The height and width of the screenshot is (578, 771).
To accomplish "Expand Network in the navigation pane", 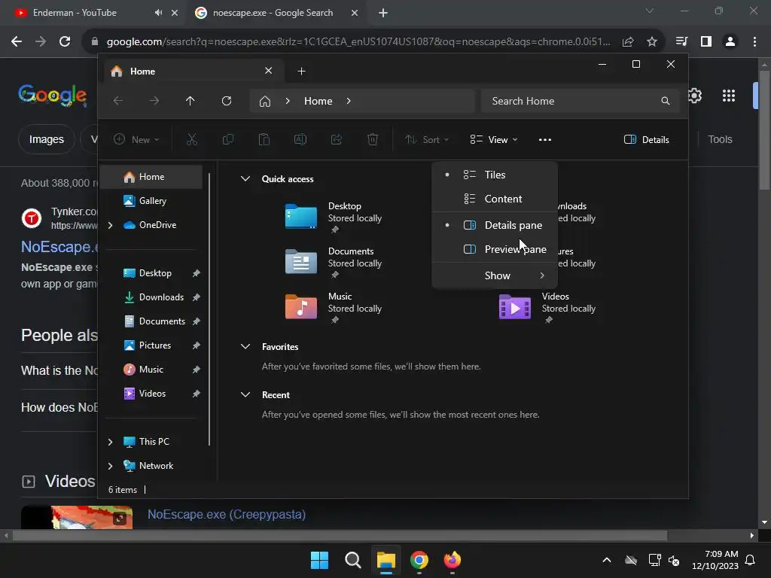I will [110, 466].
